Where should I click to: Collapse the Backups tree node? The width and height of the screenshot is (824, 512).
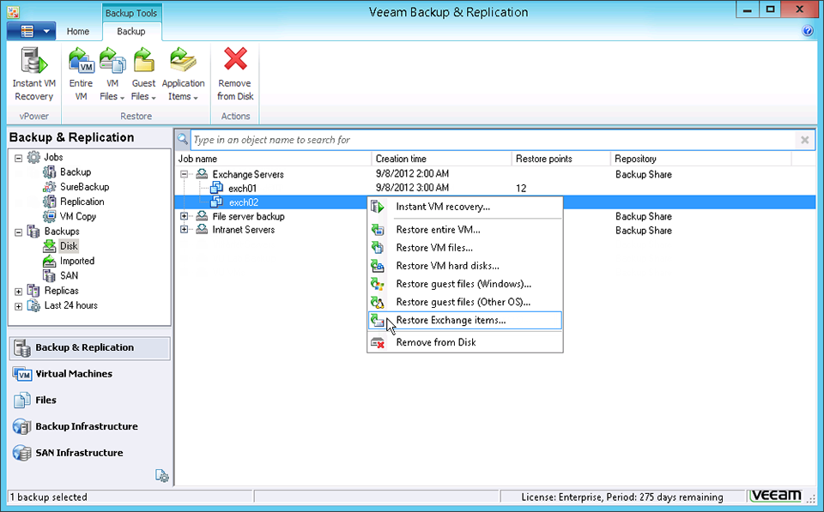click(x=18, y=232)
